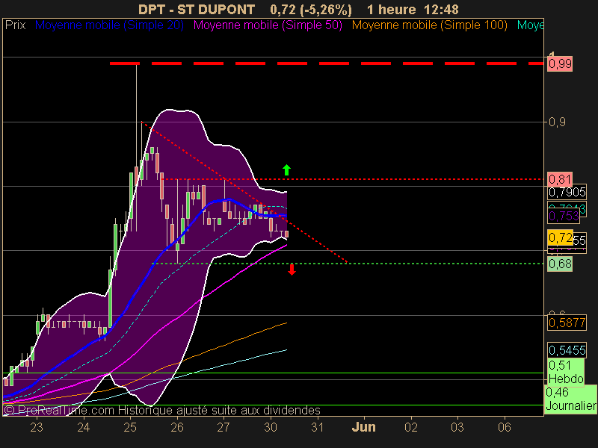The width and height of the screenshot is (598, 448).
Task: Click the green up arrow above 0,81 resistance
Action: point(286,170)
